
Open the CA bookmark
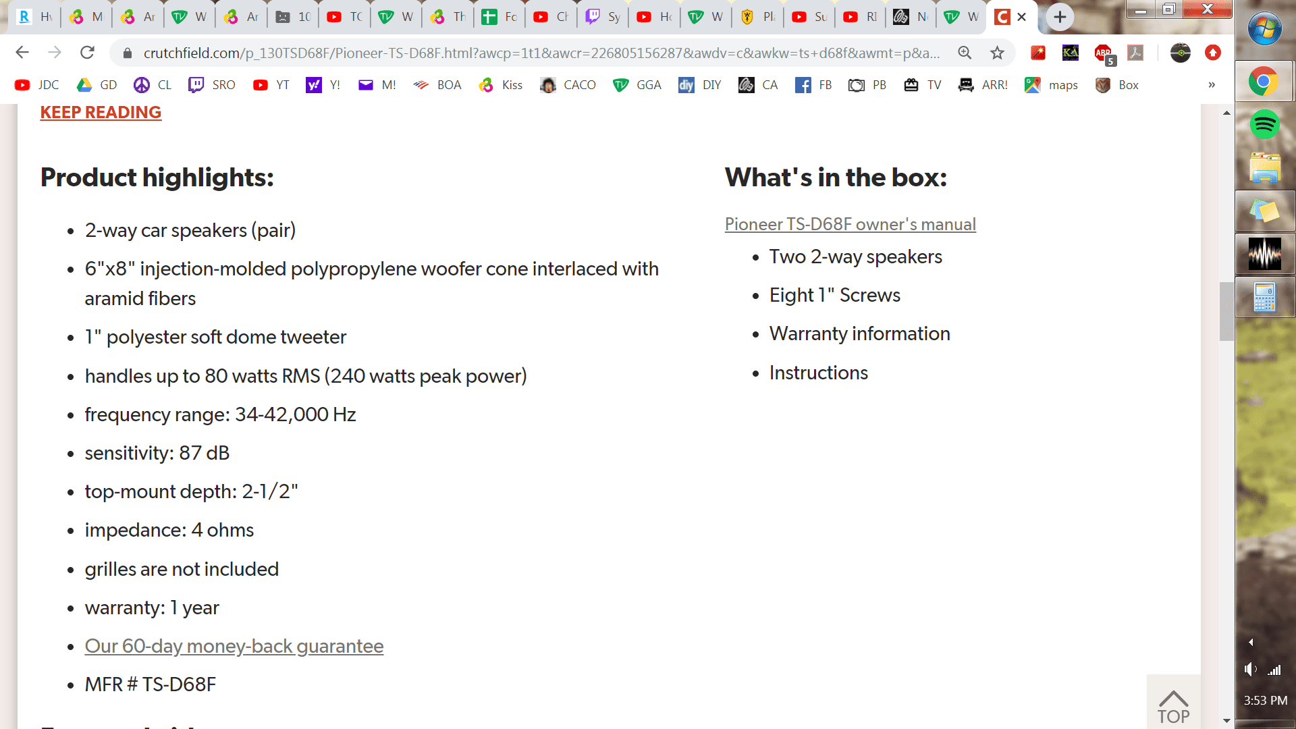(x=758, y=85)
